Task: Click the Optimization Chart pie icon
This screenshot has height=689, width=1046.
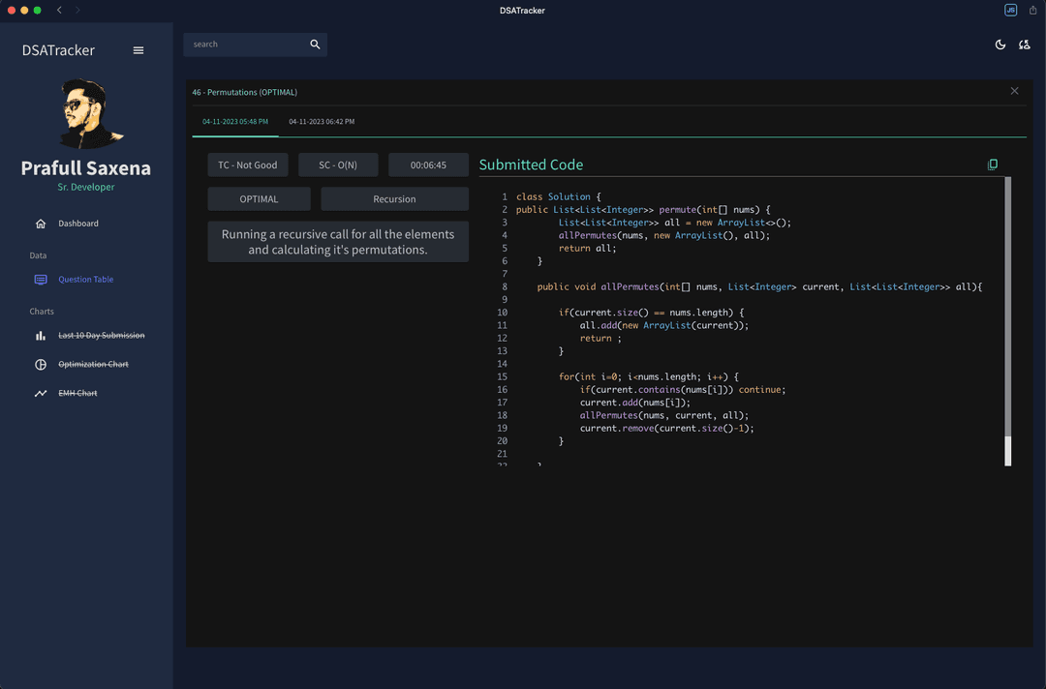Action: pyautogui.click(x=41, y=365)
